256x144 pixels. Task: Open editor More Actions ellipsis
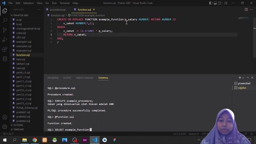(x=252, y=10)
